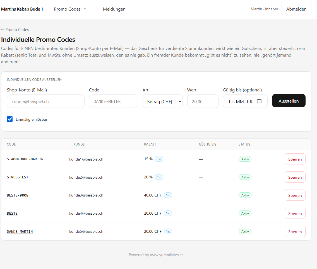
Task: Open Promo Codes in top navigation
Action: click(67, 9)
